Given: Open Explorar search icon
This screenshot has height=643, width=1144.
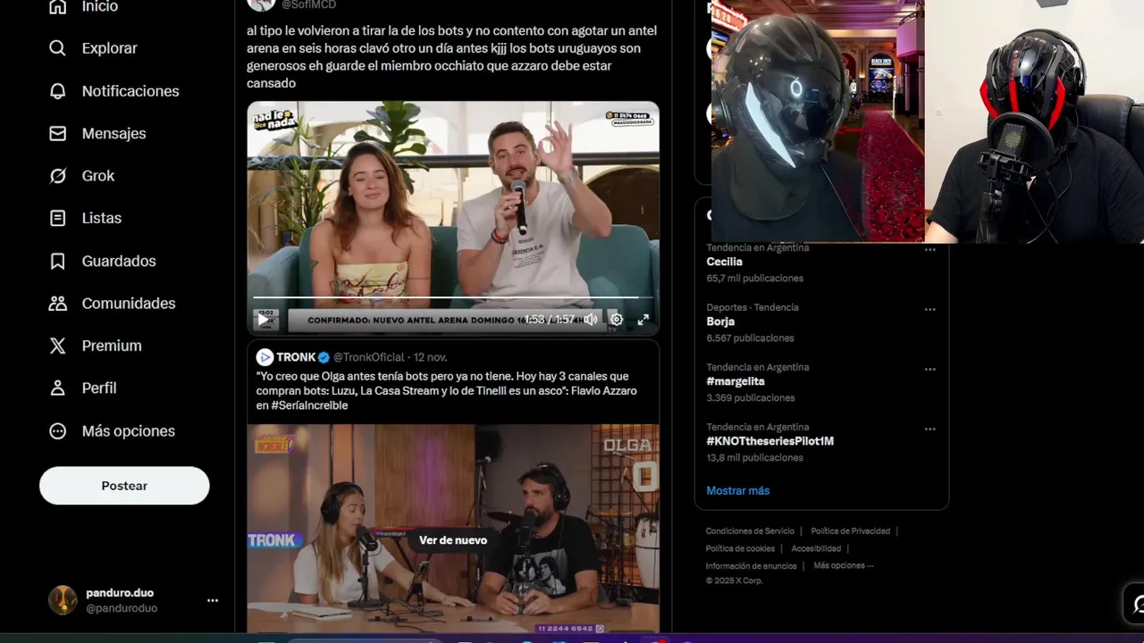Looking at the screenshot, I should point(58,48).
